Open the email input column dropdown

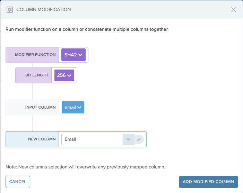[x=73, y=107]
